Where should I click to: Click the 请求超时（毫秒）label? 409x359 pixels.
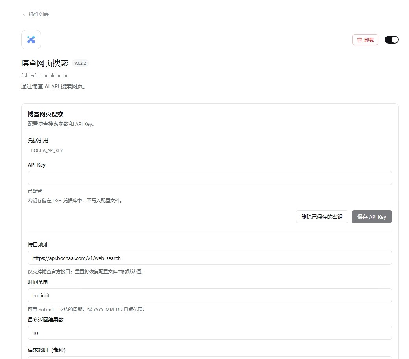(x=47, y=350)
